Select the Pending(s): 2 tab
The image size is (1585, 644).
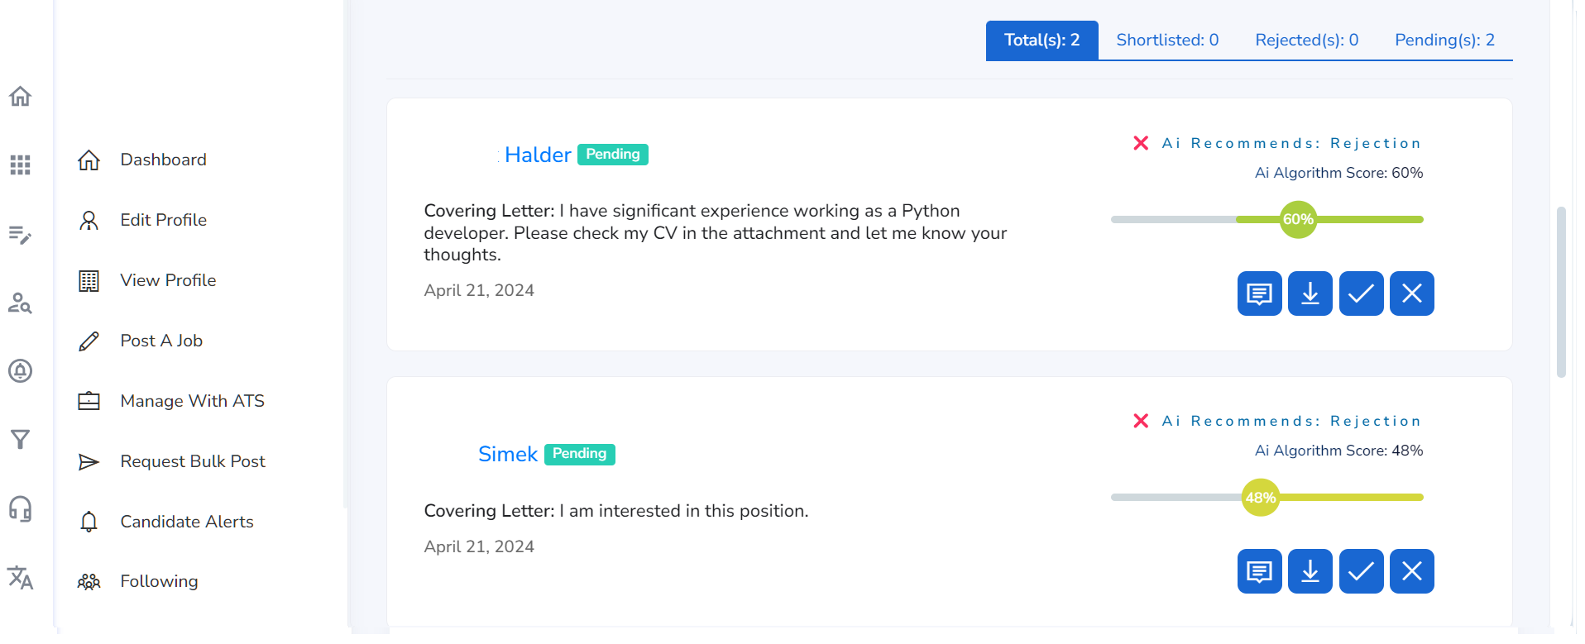[x=1444, y=40]
